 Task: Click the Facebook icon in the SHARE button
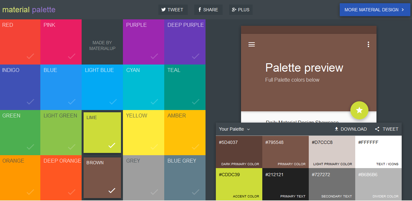pyautogui.click(x=199, y=10)
